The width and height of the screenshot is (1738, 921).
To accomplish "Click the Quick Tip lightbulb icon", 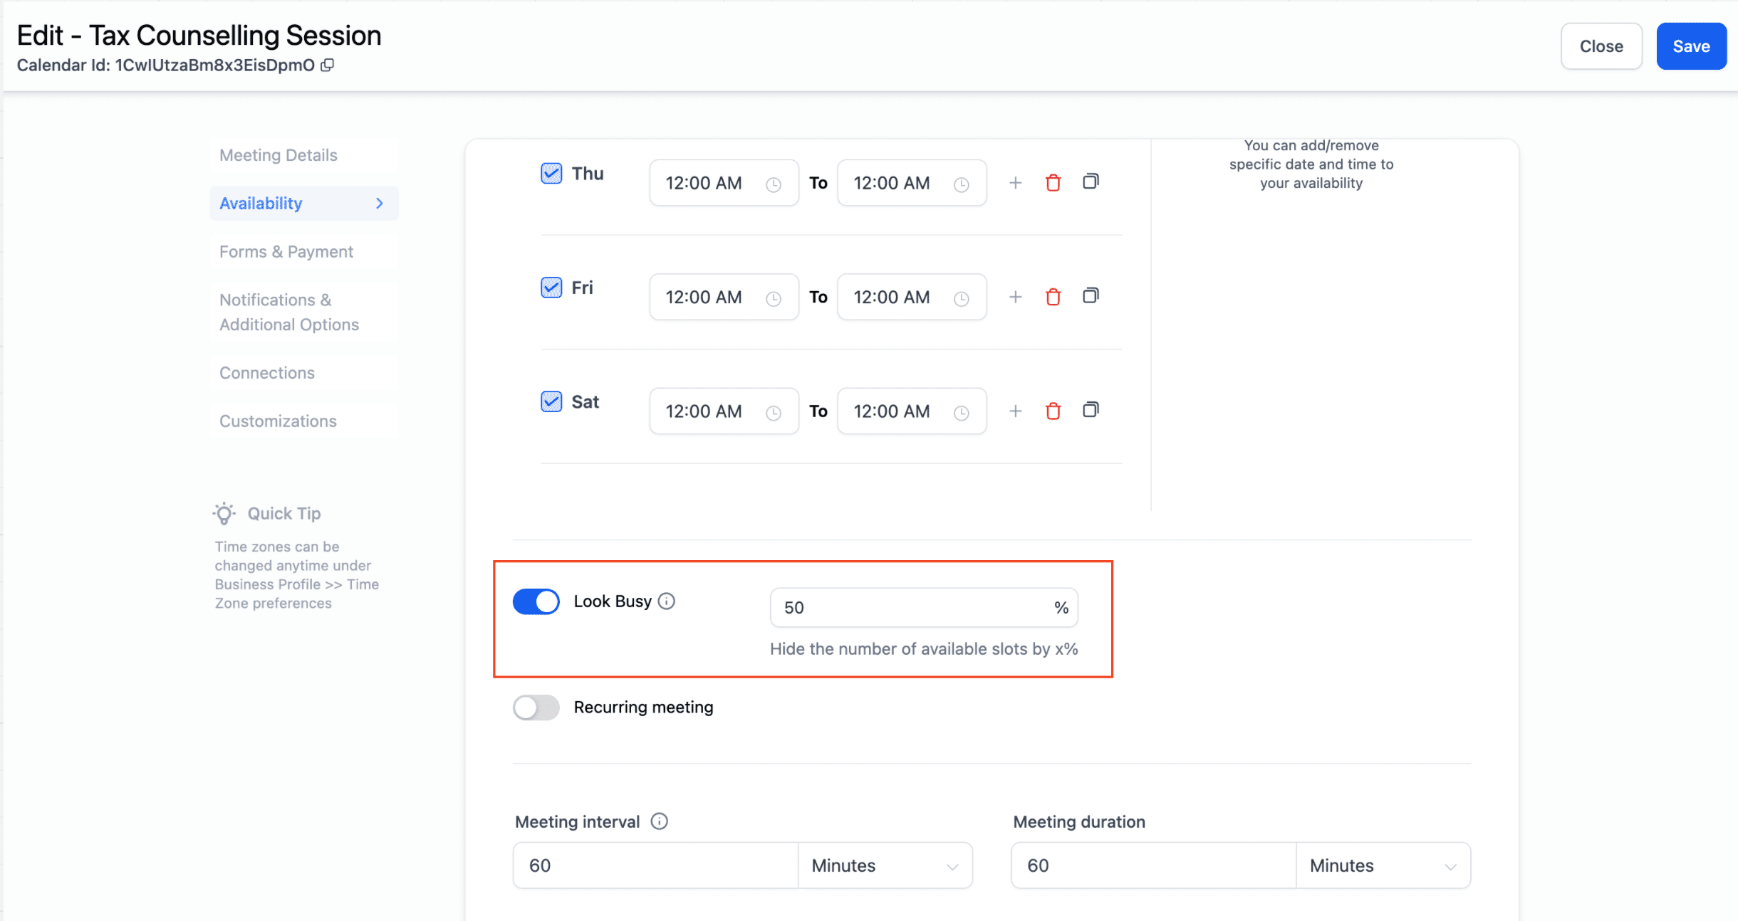I will click(x=224, y=513).
